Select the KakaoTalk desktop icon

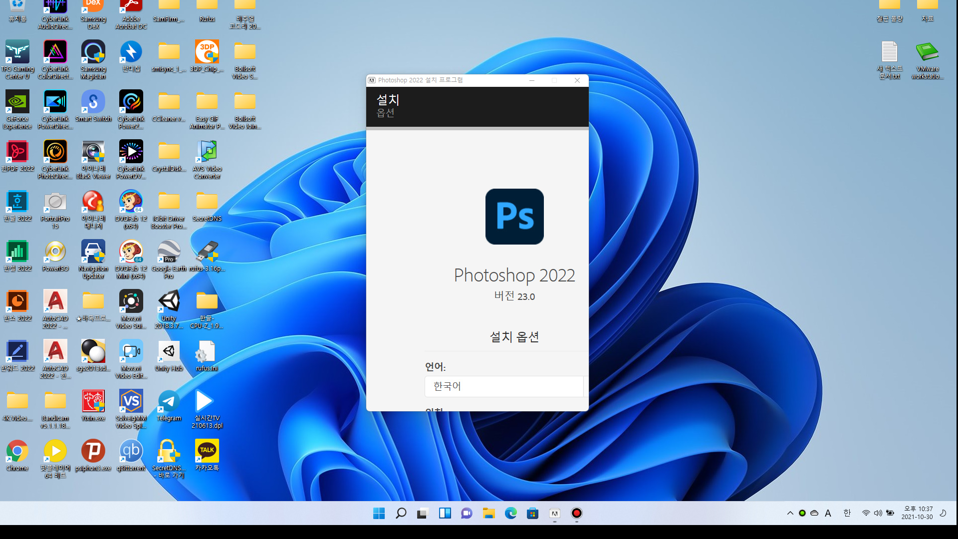pos(207,455)
